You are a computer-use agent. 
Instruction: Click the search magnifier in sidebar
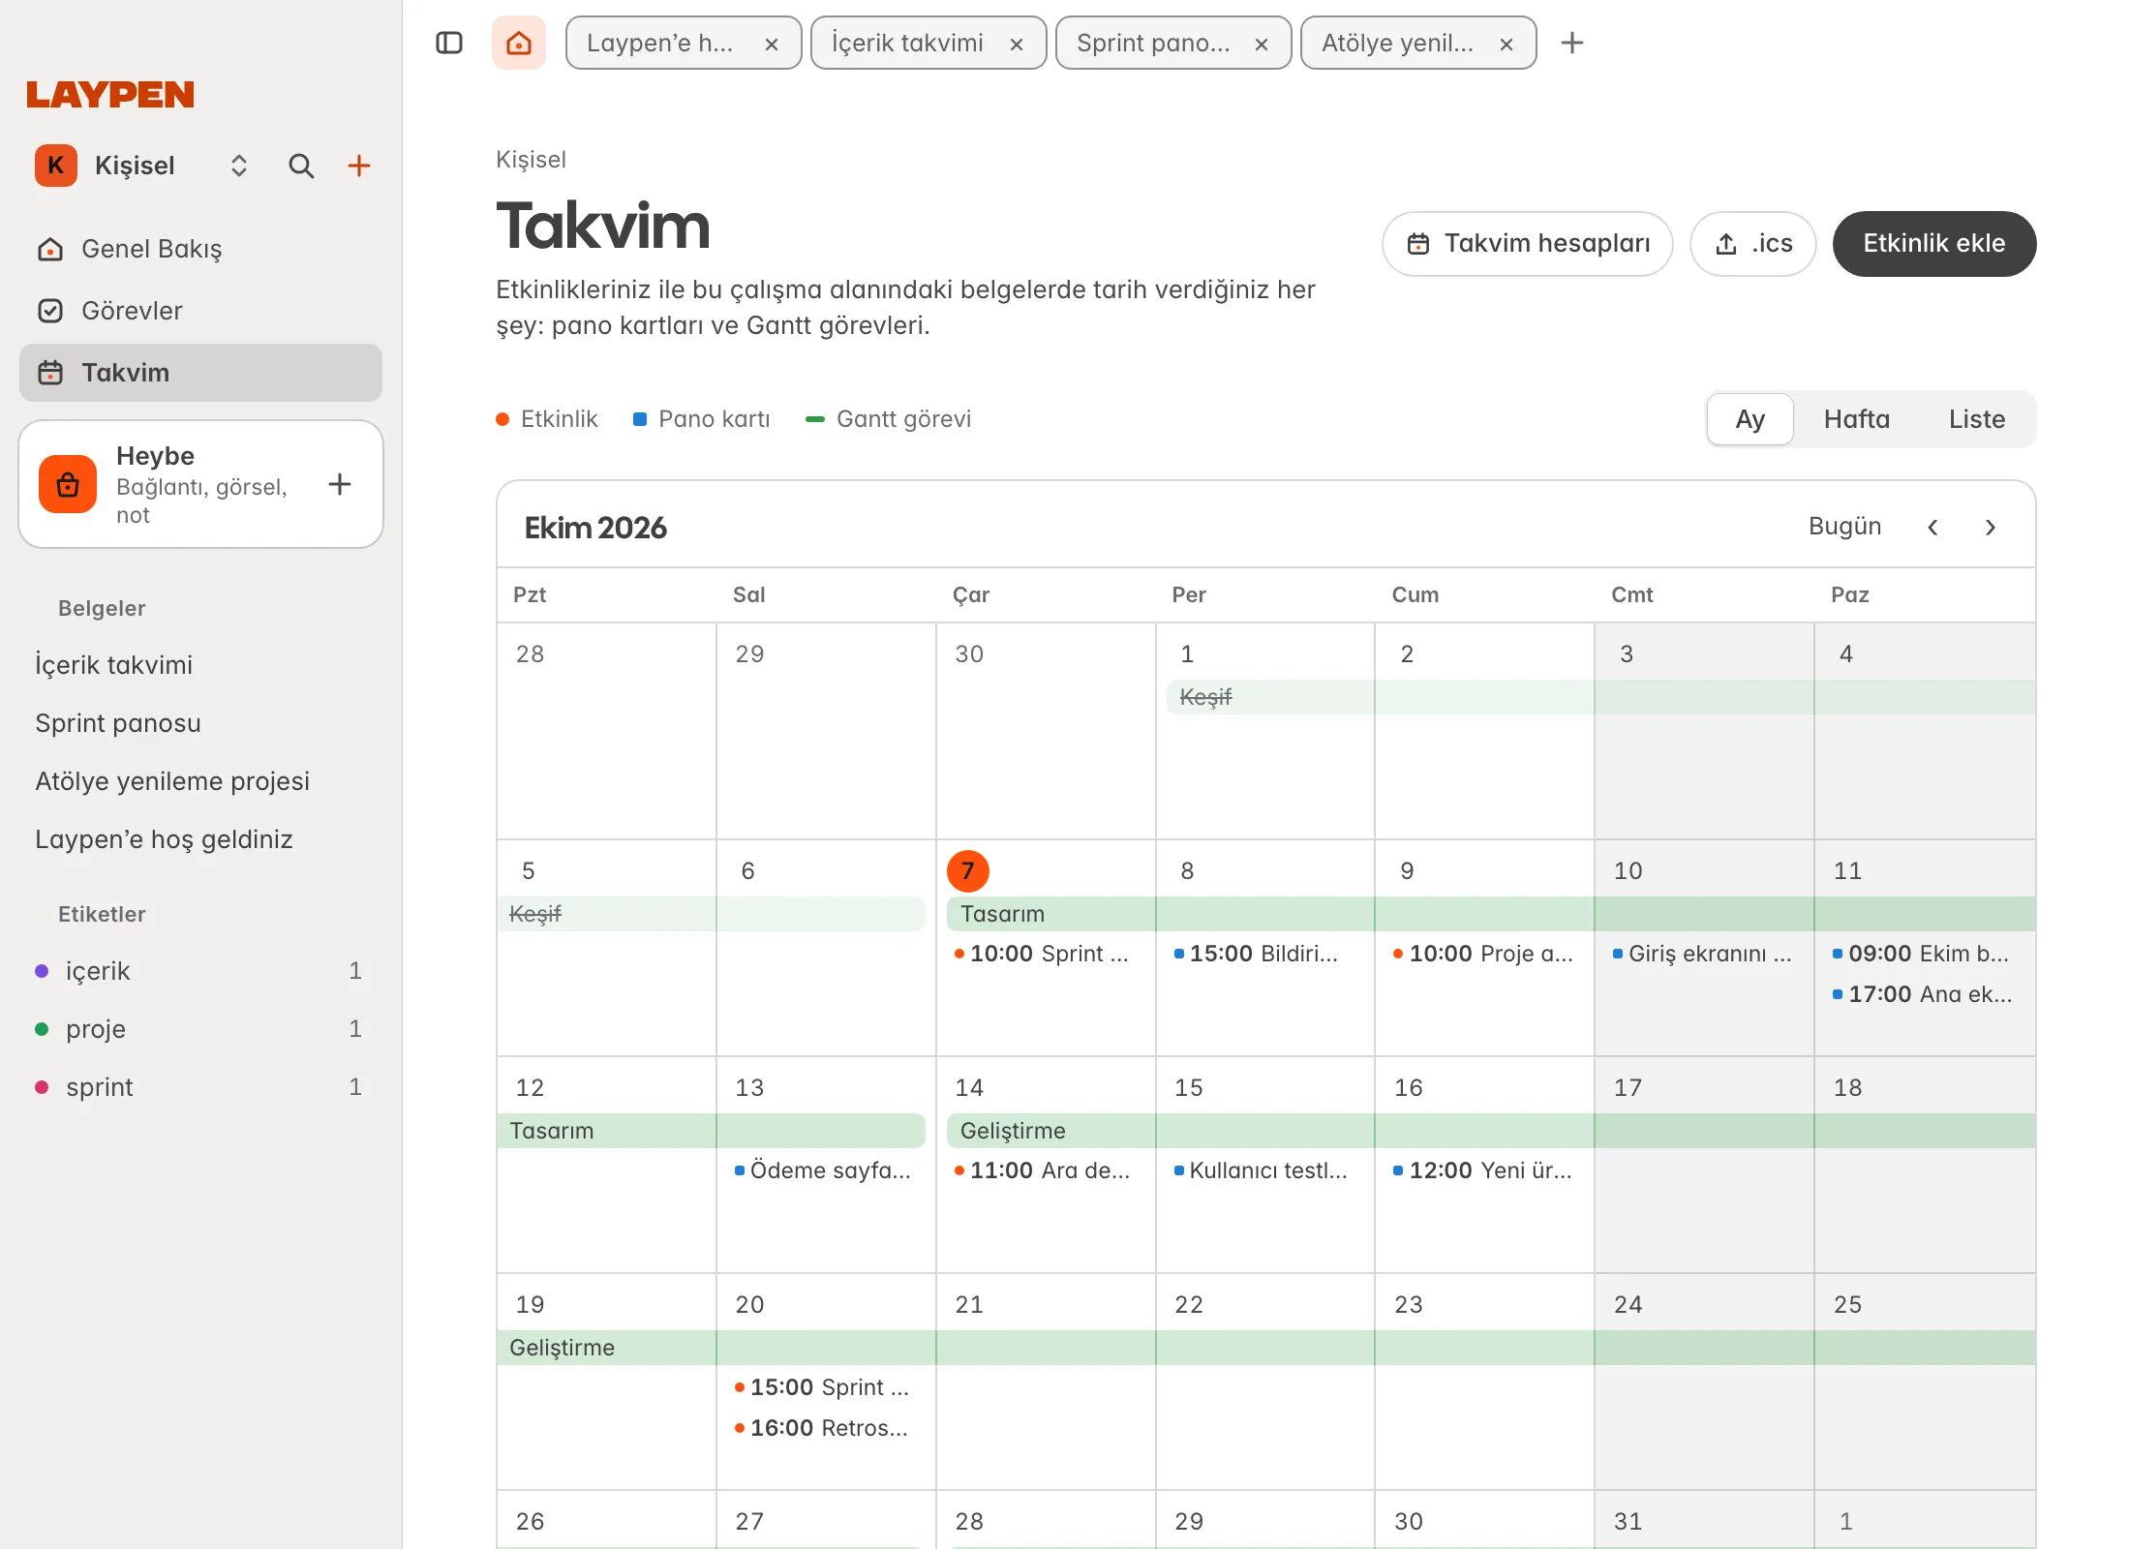(301, 166)
